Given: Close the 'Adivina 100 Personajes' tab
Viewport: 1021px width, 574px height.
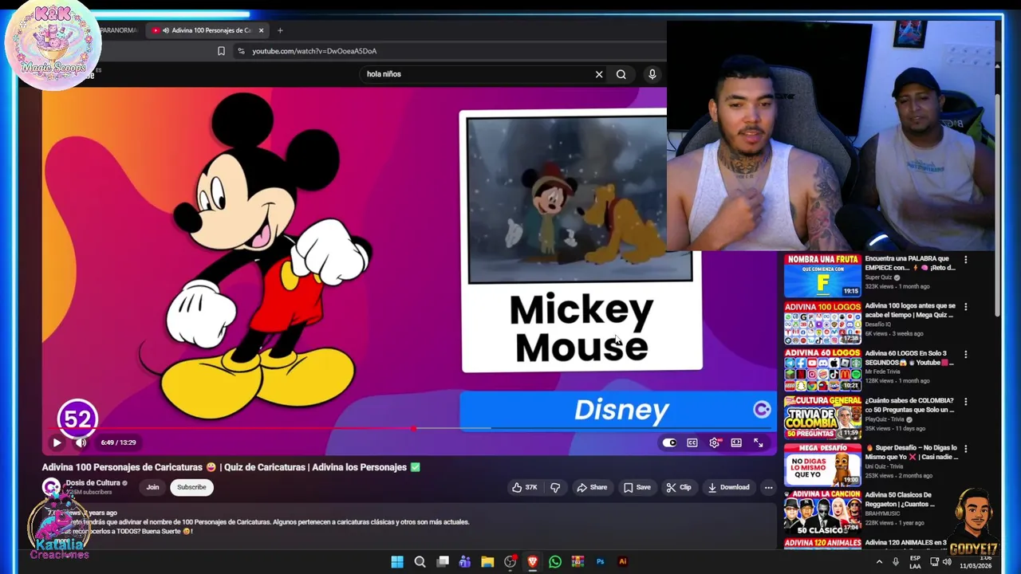Looking at the screenshot, I should (261, 30).
